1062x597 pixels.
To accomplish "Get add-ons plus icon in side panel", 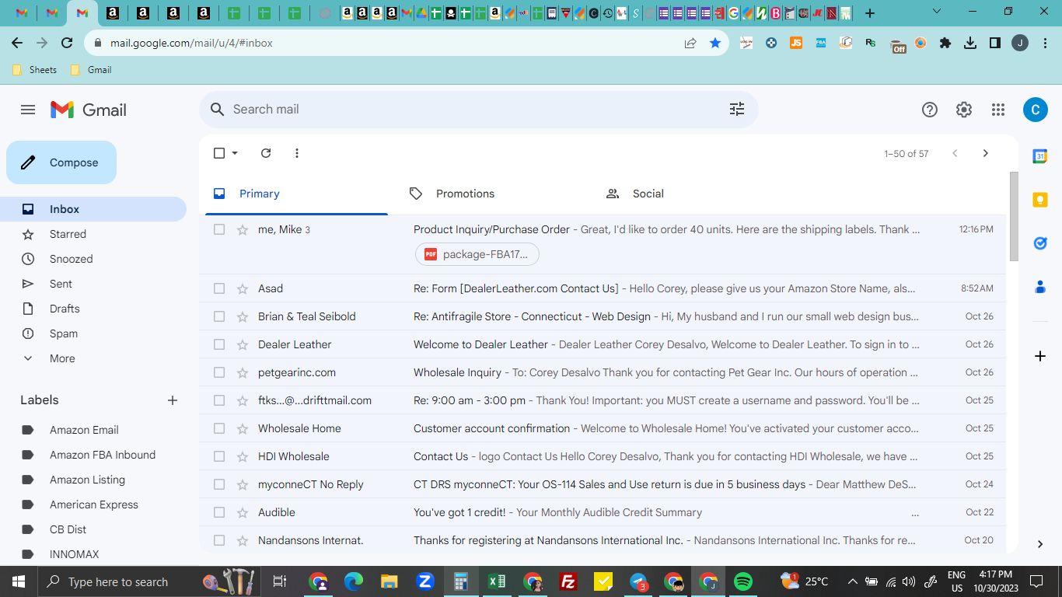I will pyautogui.click(x=1040, y=356).
